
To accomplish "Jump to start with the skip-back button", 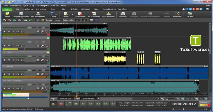I will (91, 104).
